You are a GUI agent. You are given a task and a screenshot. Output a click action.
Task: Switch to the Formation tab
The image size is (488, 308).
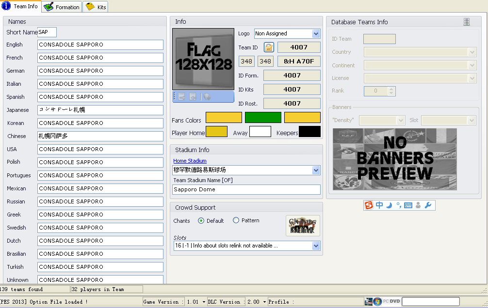pos(62,7)
